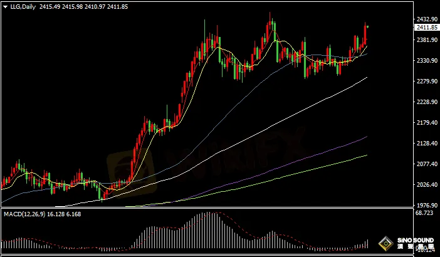The height and width of the screenshot is (257, 440).
Task: Click the 2228.90 price axis label
Action: 426,102
